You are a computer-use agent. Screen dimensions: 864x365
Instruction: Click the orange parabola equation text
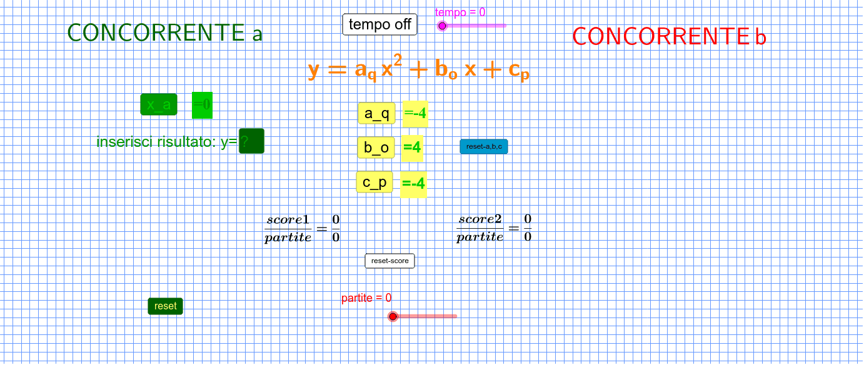tap(419, 69)
